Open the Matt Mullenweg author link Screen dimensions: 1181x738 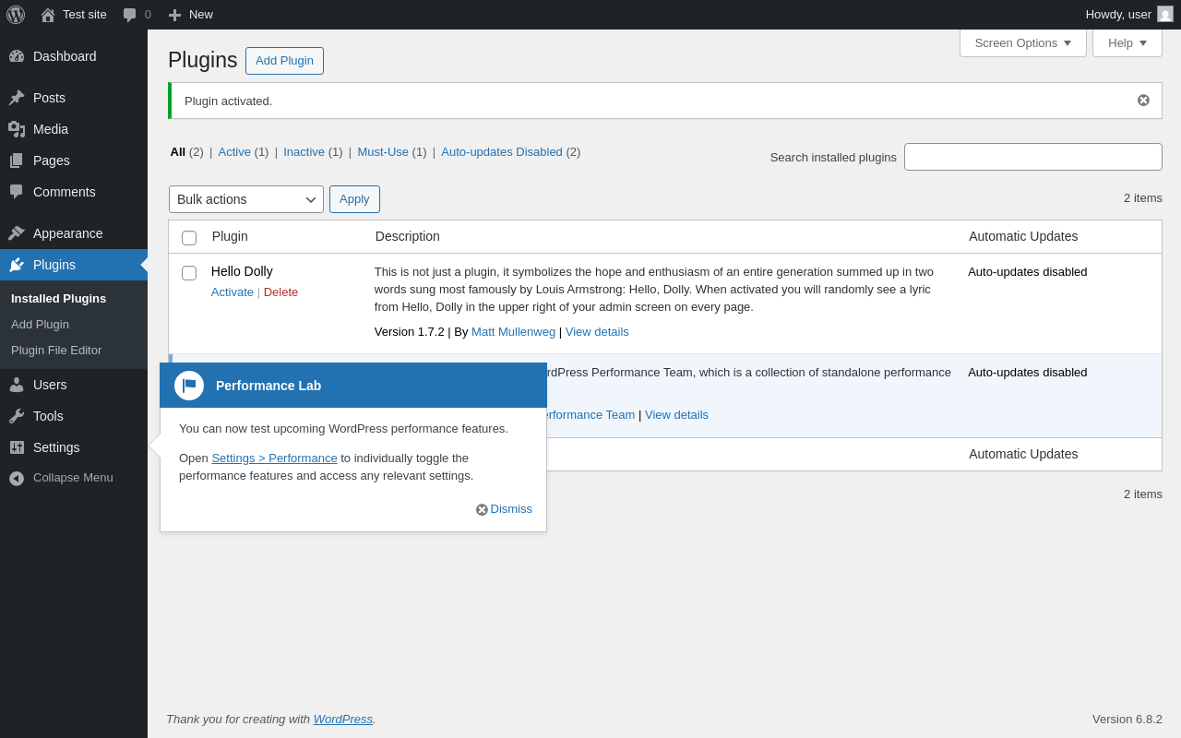point(513,332)
